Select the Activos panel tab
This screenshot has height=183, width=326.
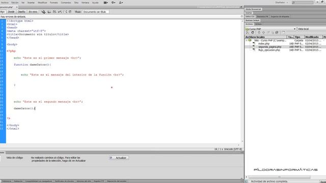pyautogui.click(x=258, y=24)
